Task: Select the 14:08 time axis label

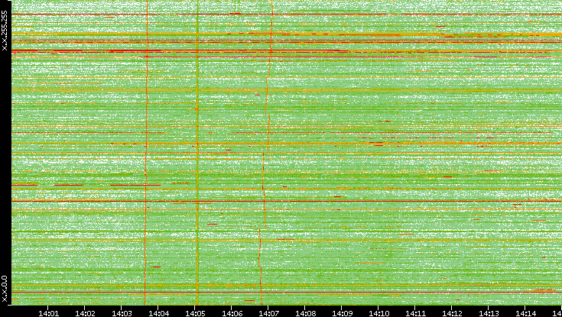Action: click(x=305, y=313)
